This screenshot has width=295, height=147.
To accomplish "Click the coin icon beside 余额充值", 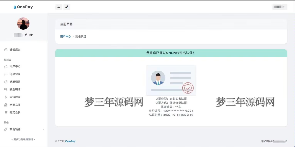I will (6, 105).
